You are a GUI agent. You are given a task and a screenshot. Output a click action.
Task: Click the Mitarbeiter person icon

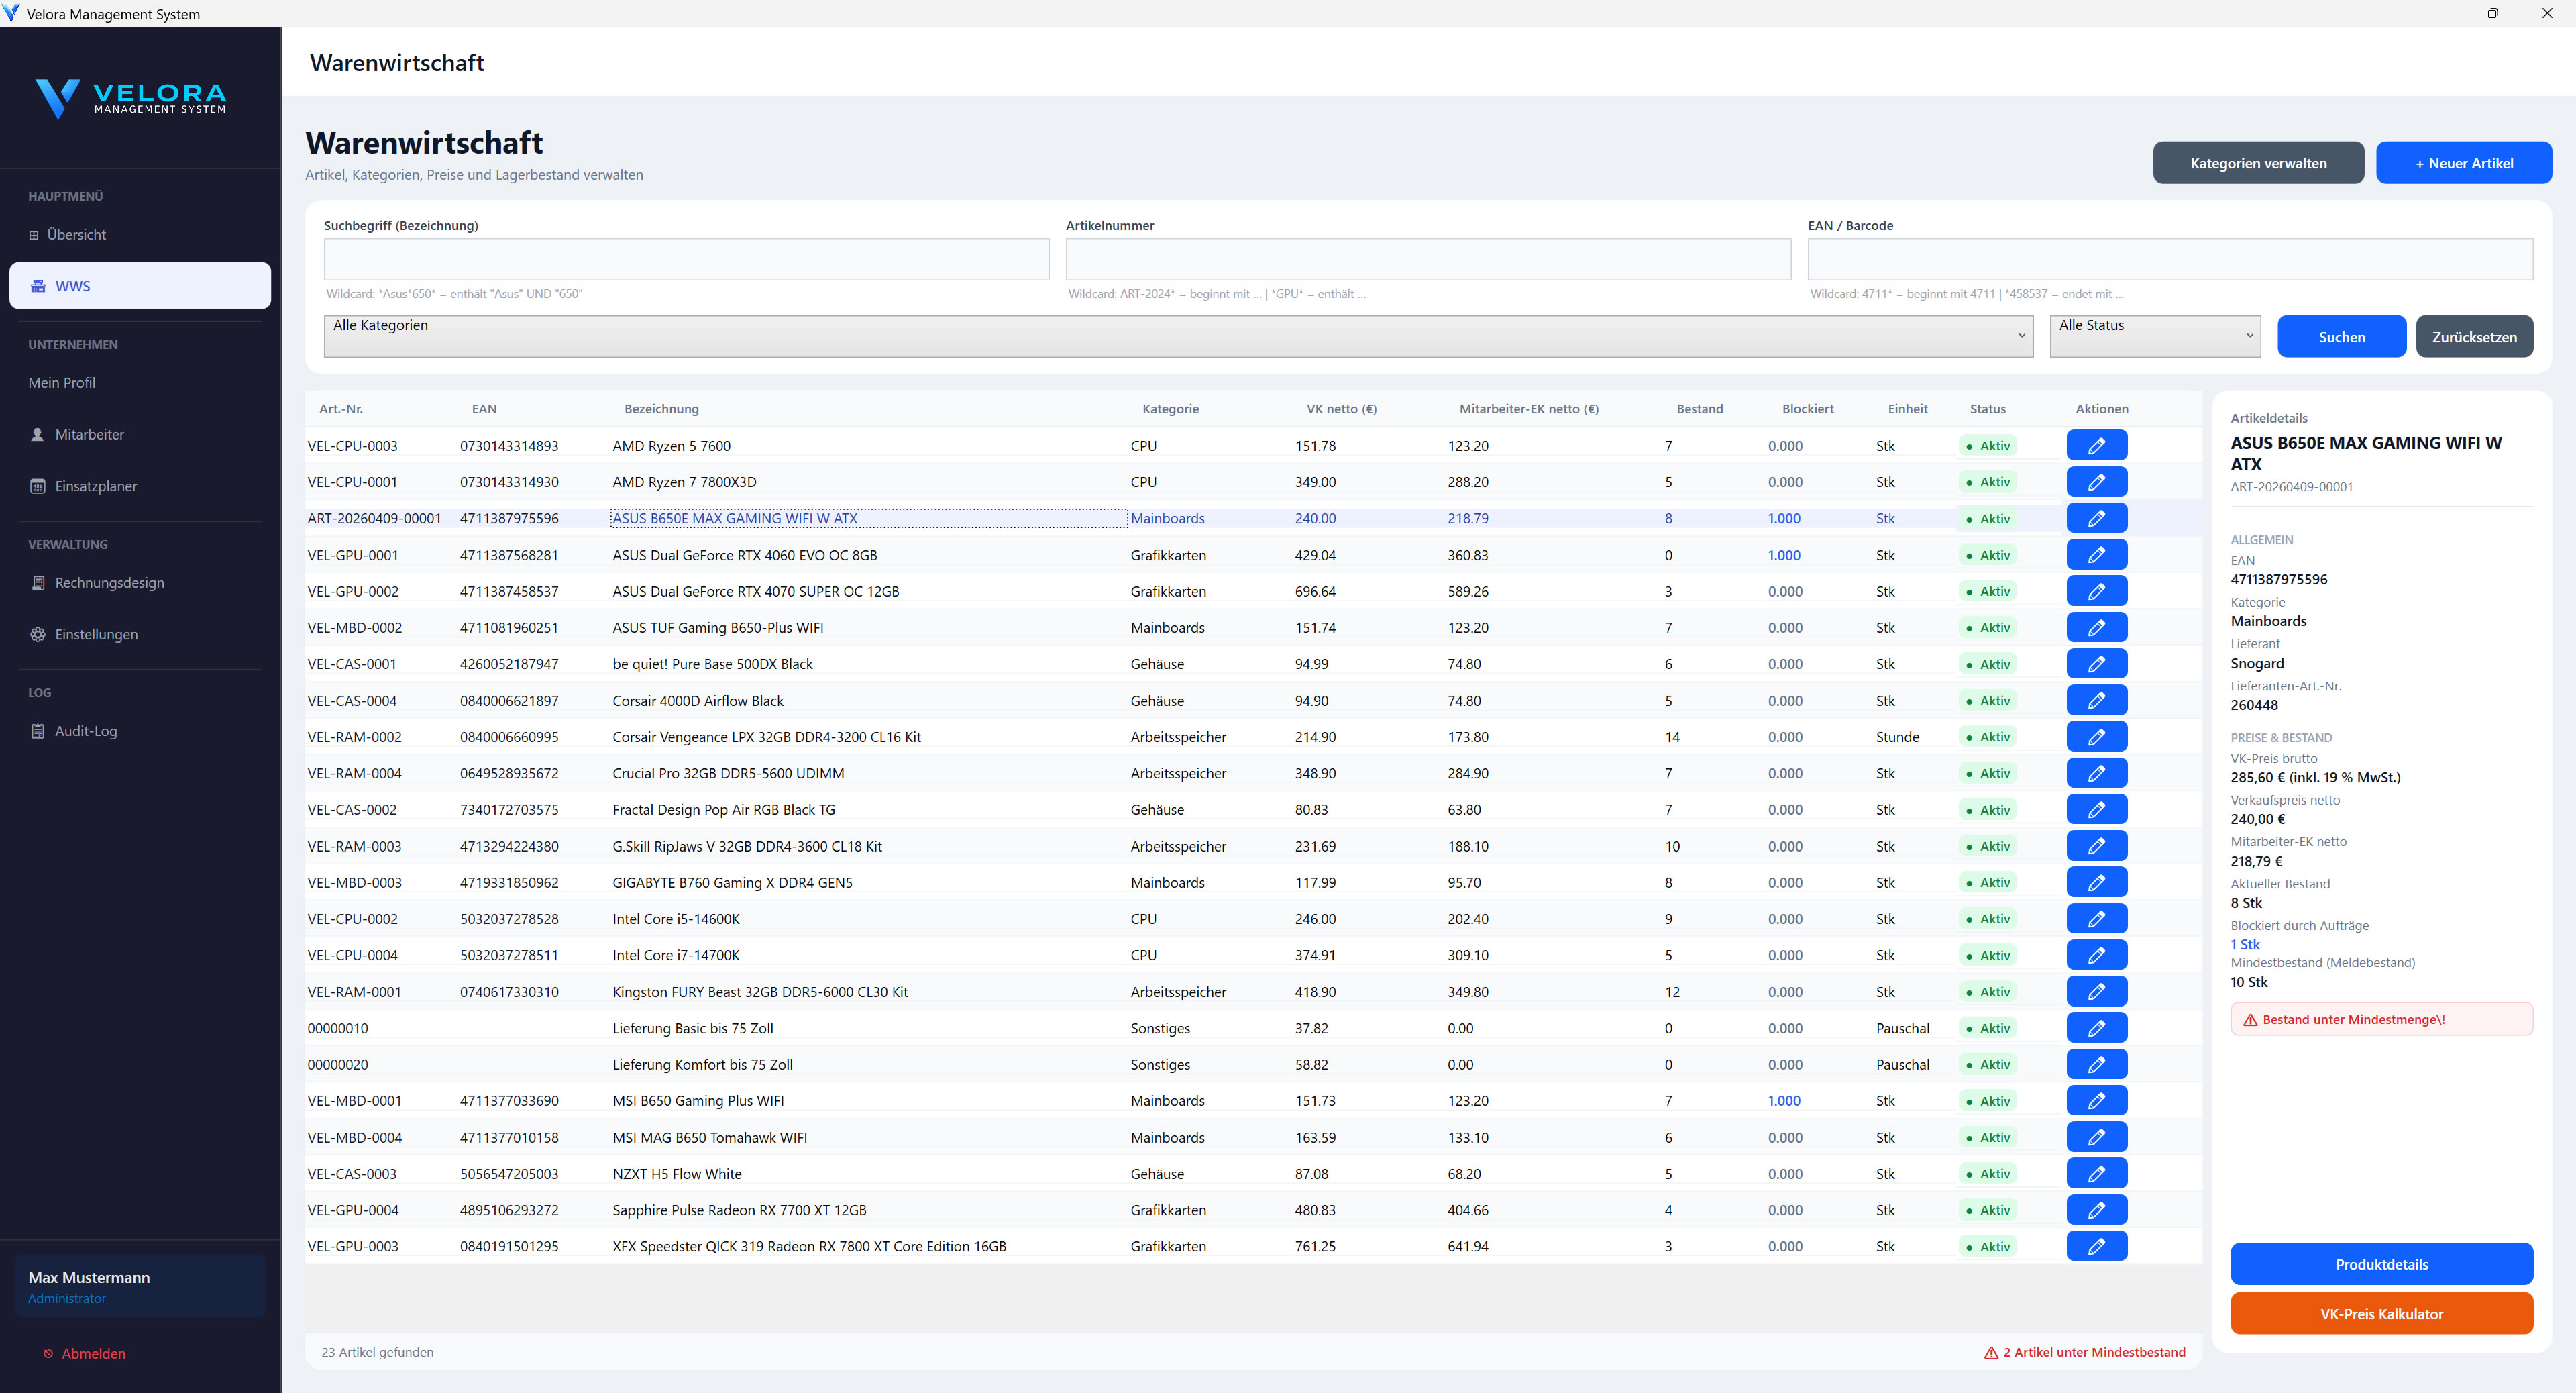pyautogui.click(x=38, y=434)
